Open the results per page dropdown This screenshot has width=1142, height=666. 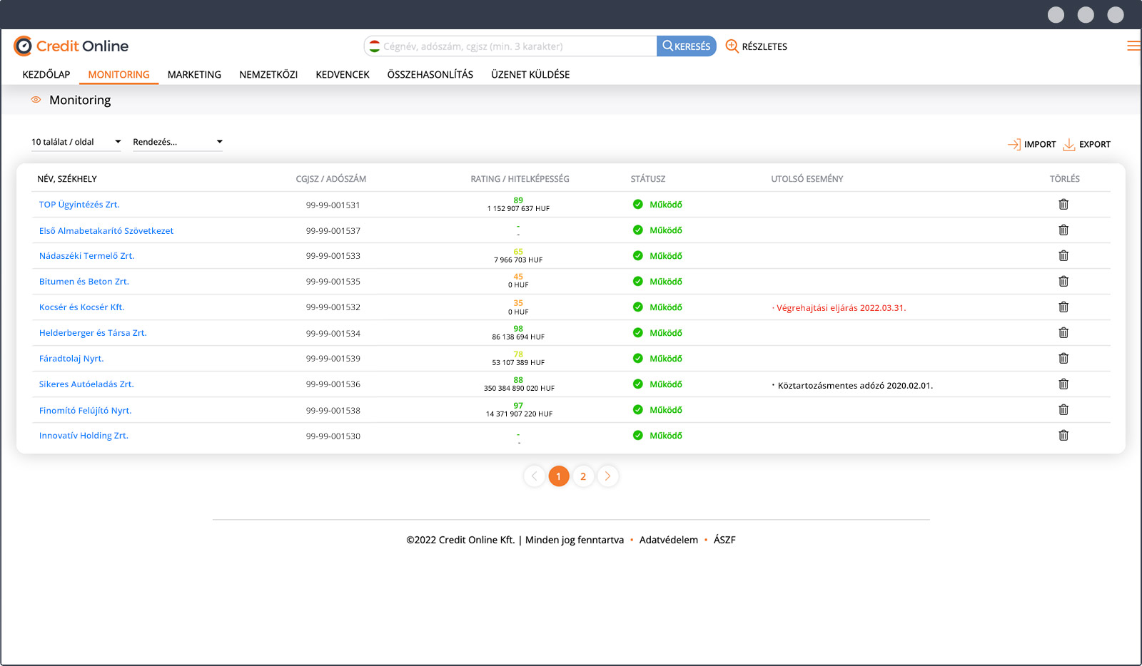click(75, 141)
